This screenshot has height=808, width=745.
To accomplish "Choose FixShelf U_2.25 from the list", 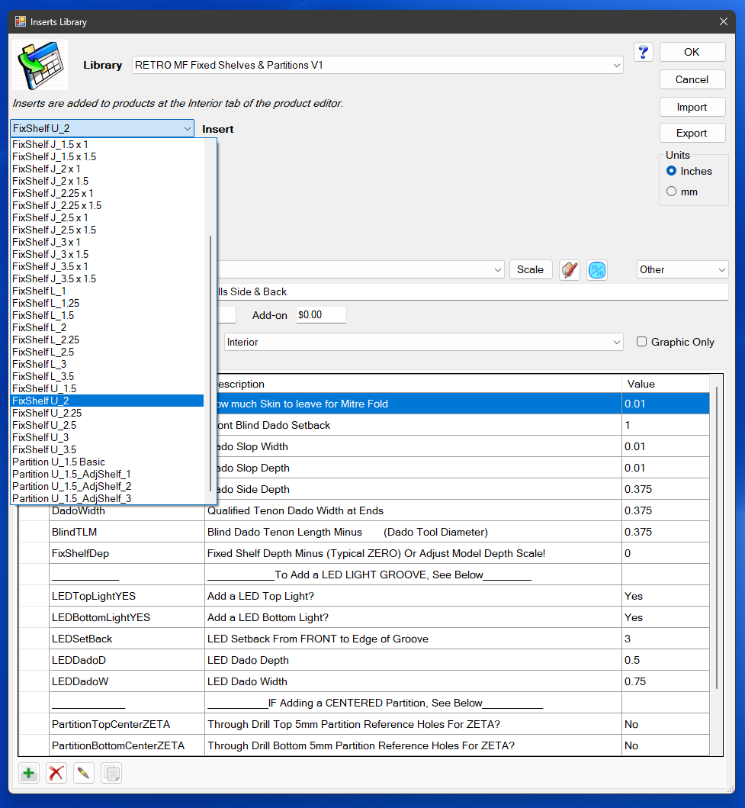I will [47, 413].
